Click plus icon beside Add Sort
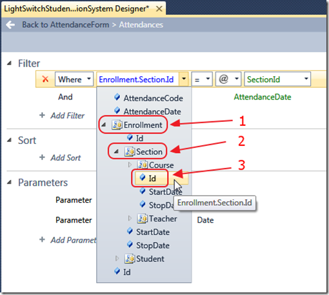This screenshot has height=295, width=329. [42, 158]
